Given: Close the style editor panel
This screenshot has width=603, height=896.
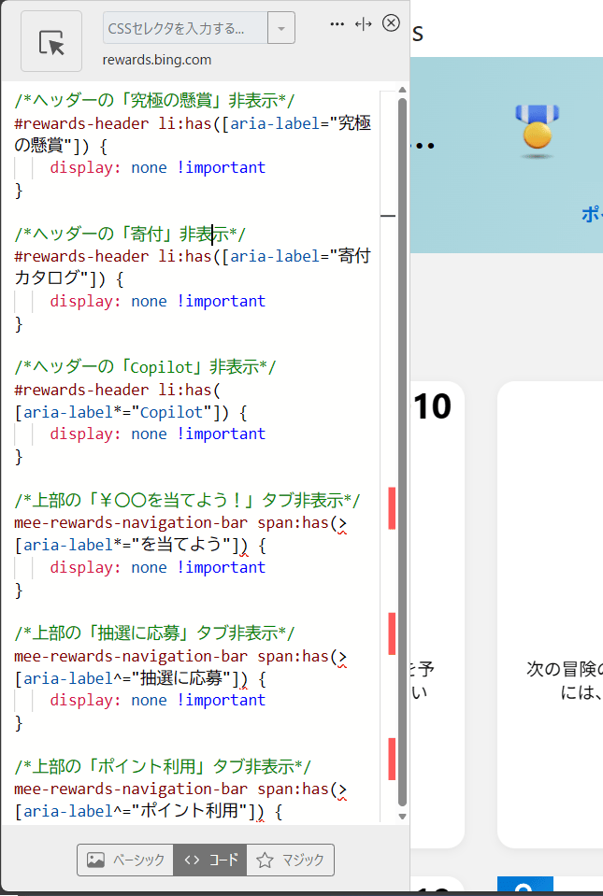Looking at the screenshot, I should [392, 23].
